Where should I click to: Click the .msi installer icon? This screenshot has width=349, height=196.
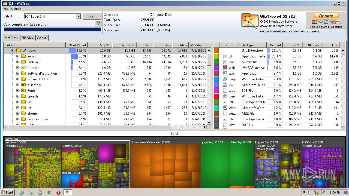tap(225, 96)
